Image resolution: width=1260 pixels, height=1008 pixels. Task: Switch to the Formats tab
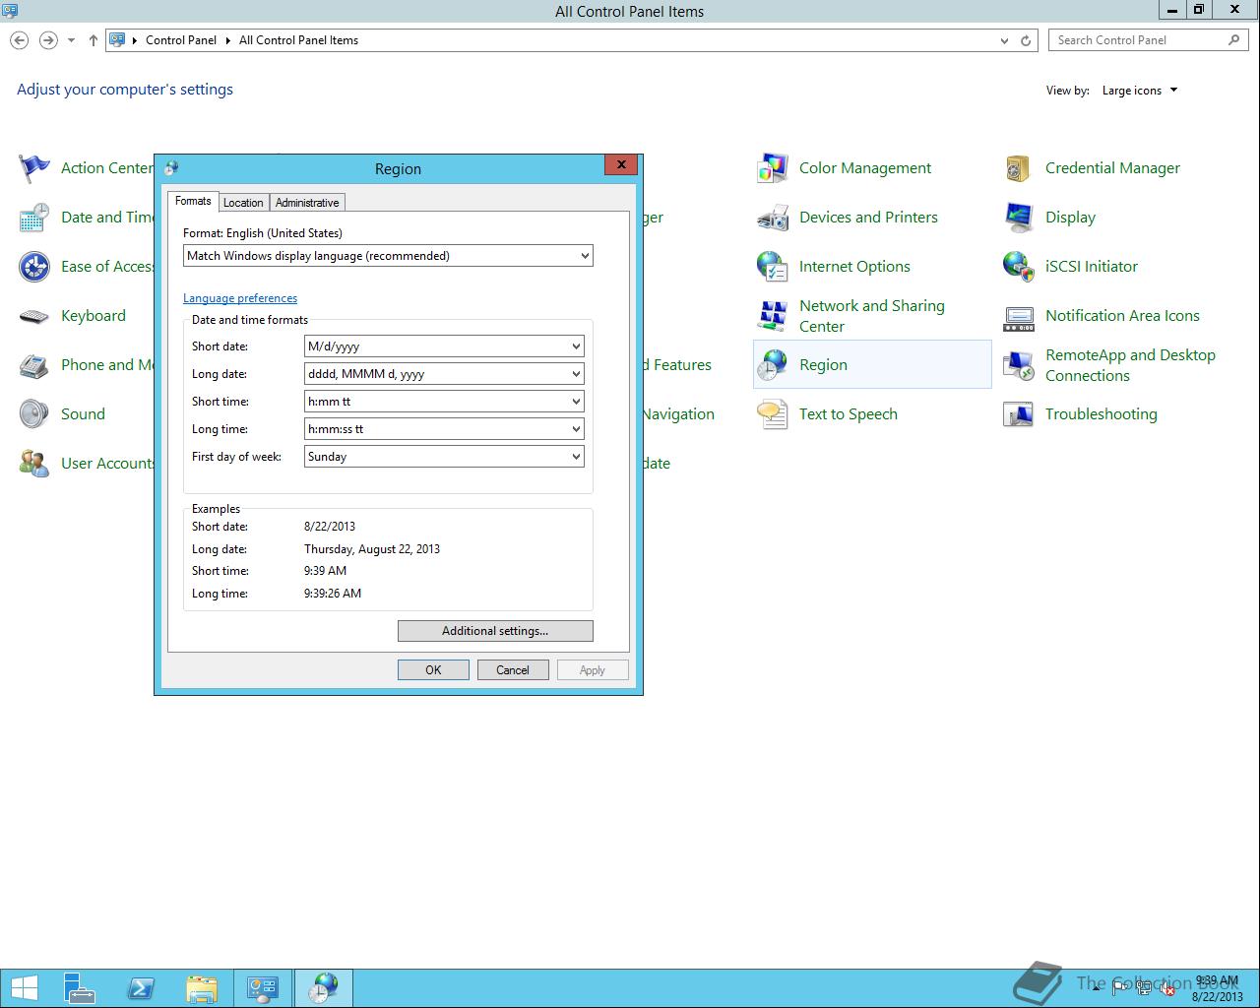pos(193,201)
